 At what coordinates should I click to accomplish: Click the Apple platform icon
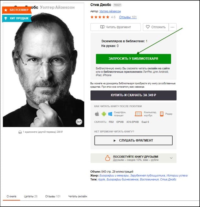[97, 114]
